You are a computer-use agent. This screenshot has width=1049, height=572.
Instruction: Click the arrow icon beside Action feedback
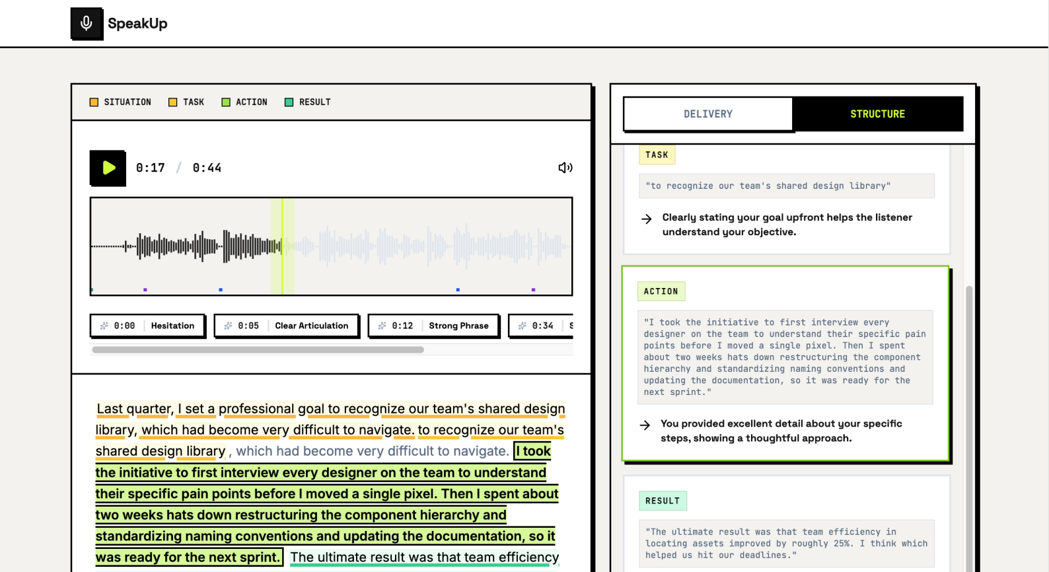pos(645,425)
